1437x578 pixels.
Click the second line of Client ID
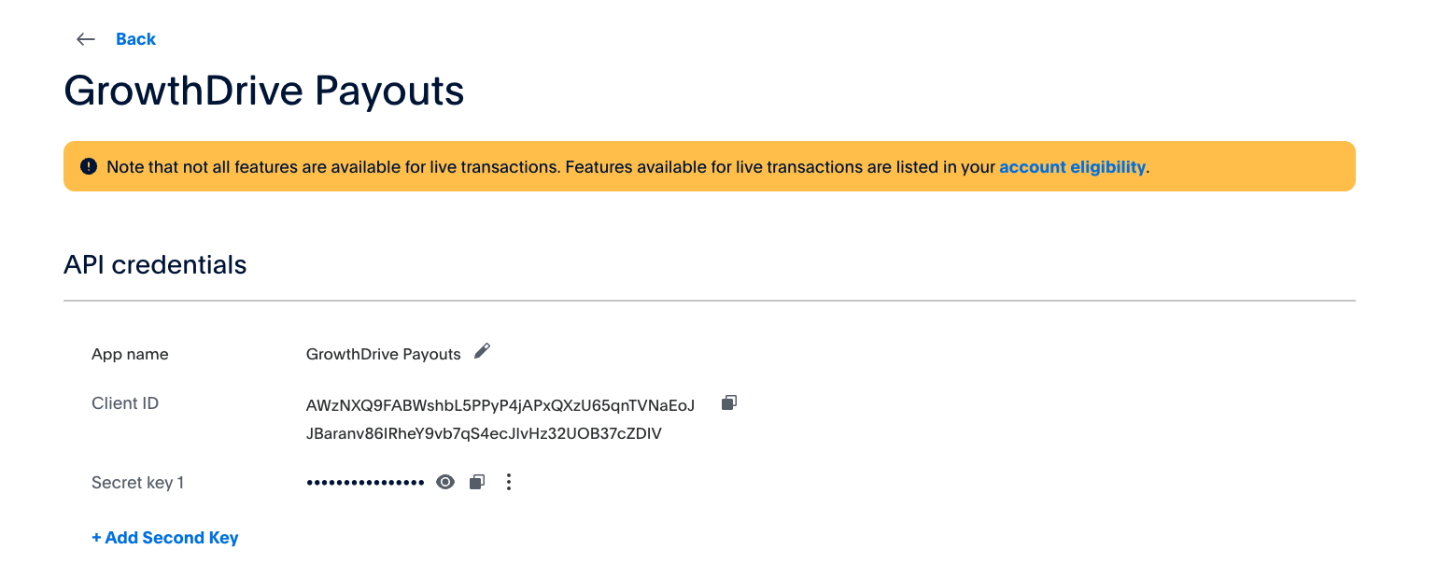[484, 433]
